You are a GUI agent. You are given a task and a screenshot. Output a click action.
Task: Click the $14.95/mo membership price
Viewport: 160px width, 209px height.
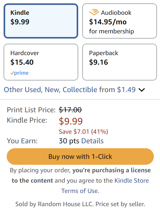[x=108, y=22]
